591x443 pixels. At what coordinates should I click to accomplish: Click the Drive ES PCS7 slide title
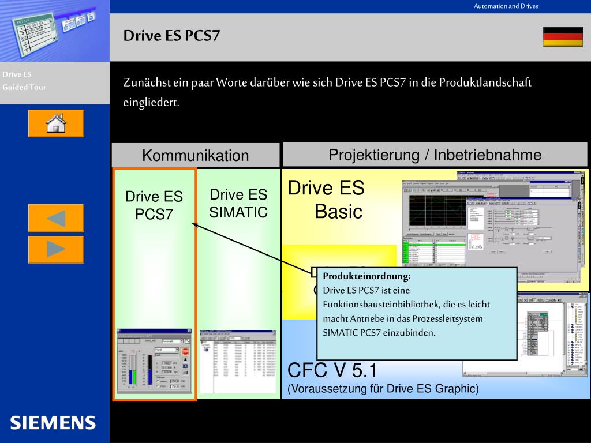pyautogui.click(x=171, y=35)
